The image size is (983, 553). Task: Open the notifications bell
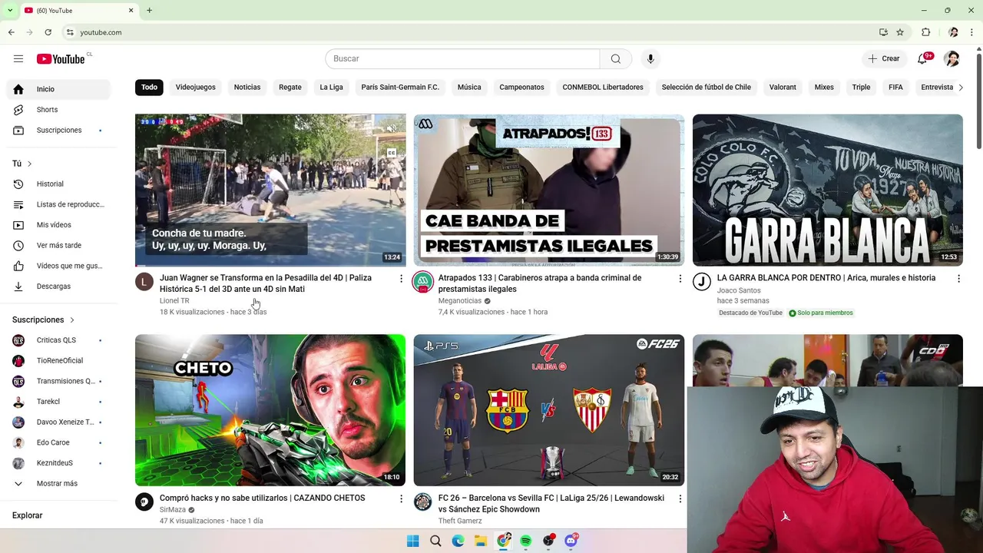click(x=922, y=59)
